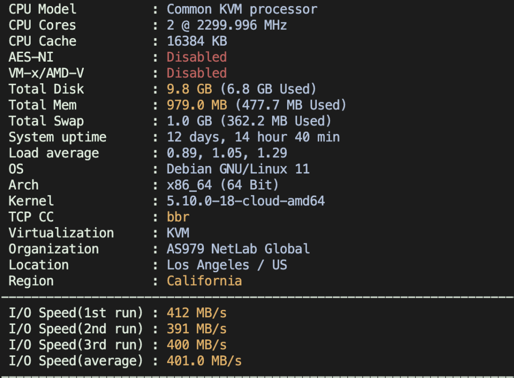This screenshot has width=514, height=378.
Task: Click the Los Angeles / US location
Action: point(227,265)
